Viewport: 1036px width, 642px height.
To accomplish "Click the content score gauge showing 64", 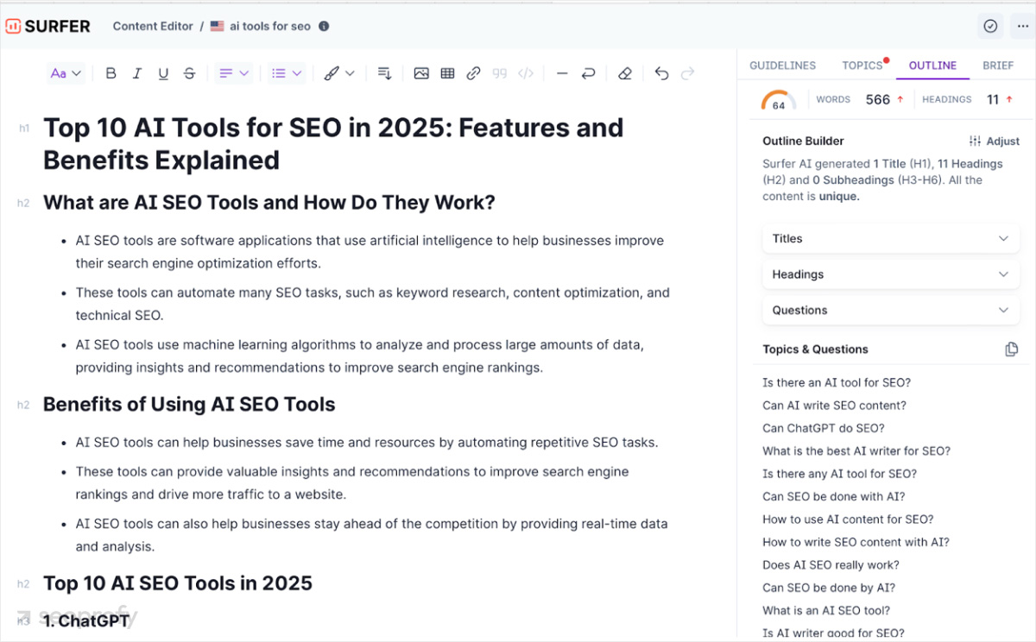I will (x=779, y=101).
